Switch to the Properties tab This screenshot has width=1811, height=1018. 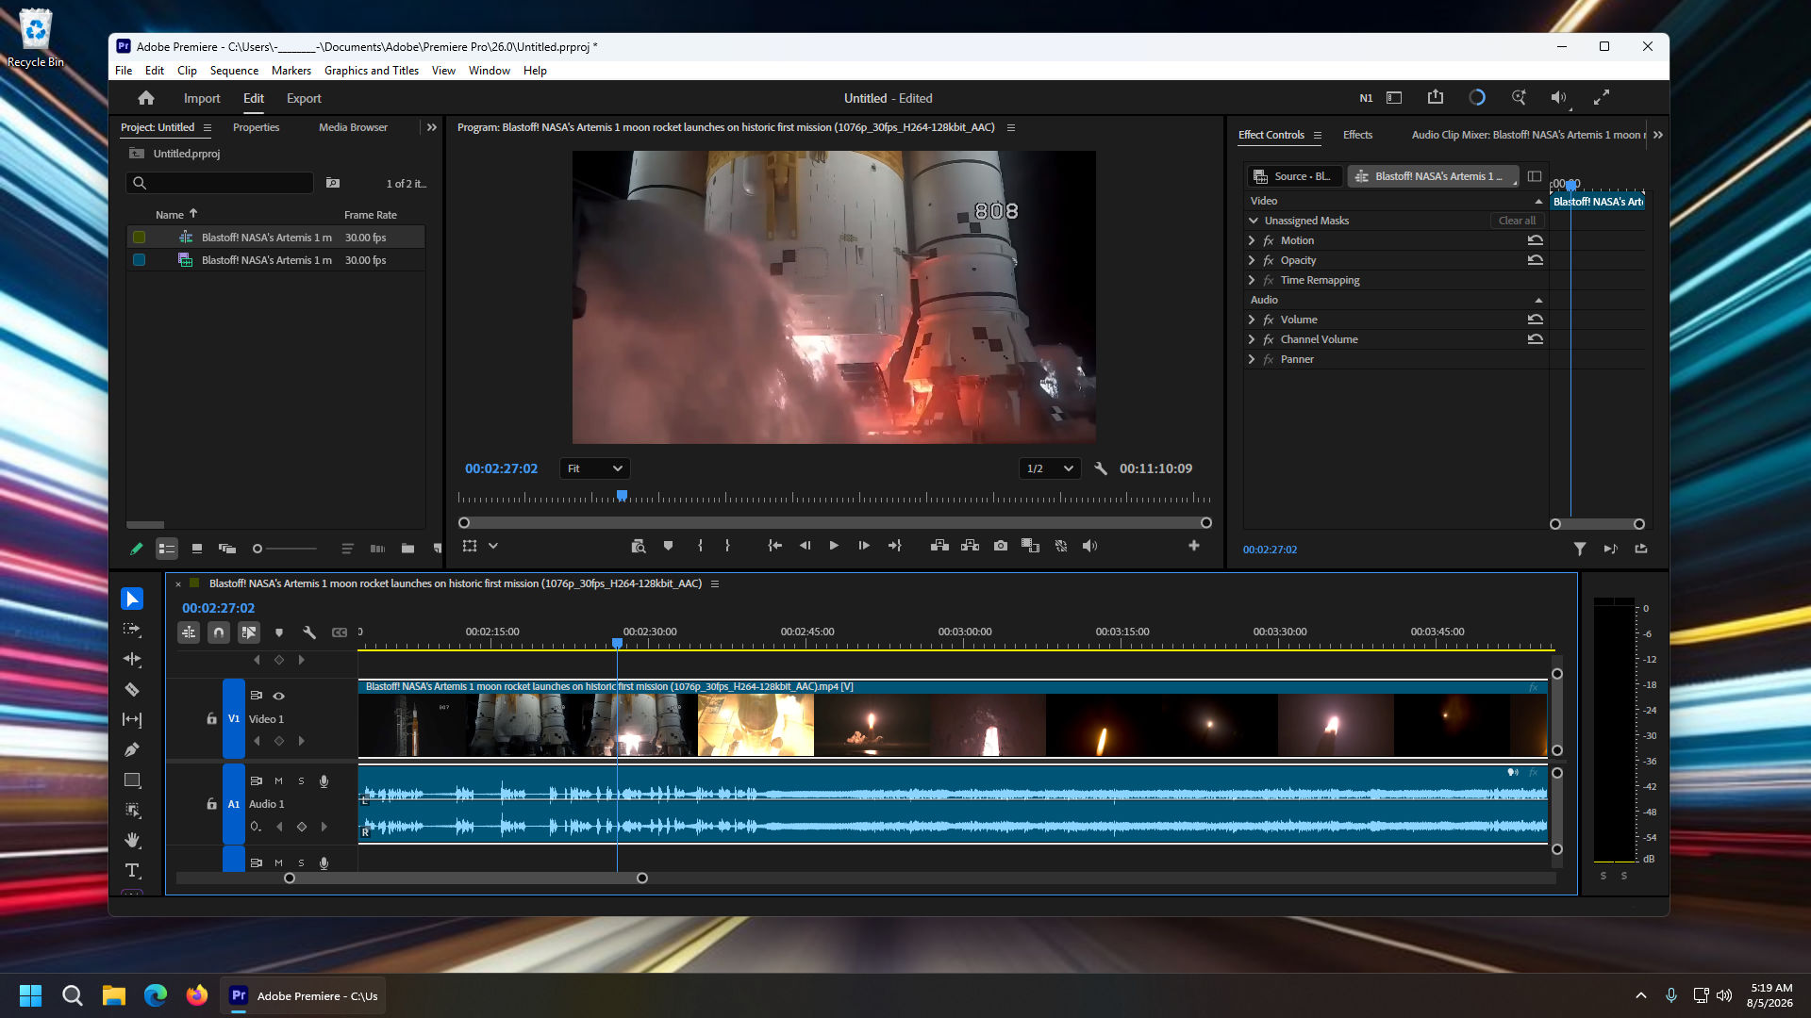tap(256, 127)
